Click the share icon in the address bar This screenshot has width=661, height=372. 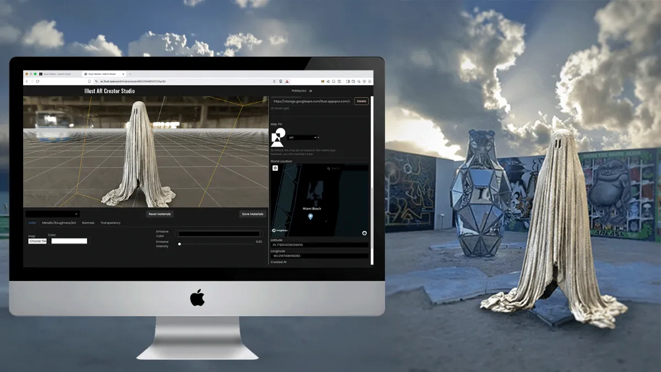274,81
